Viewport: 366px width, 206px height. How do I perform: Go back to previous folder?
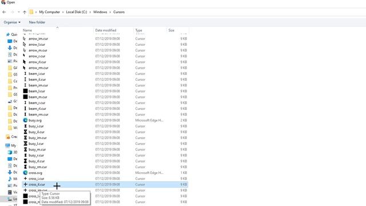[4, 12]
